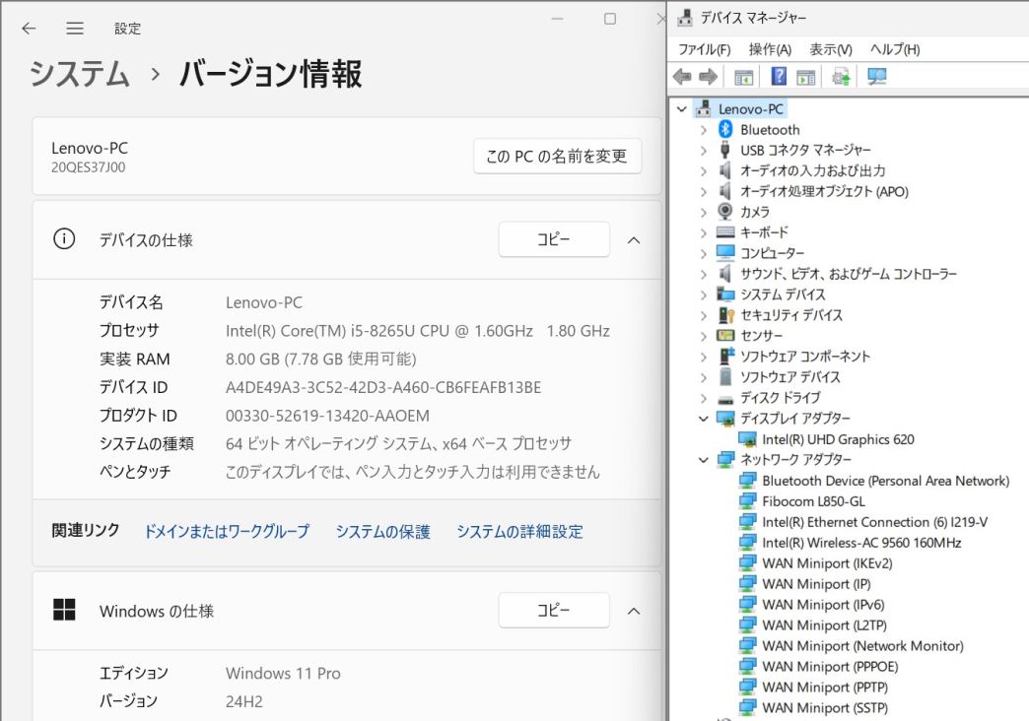Click the action pane toolbar icon

(806, 77)
